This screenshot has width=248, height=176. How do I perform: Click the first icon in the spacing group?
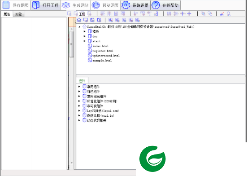point(169,14)
